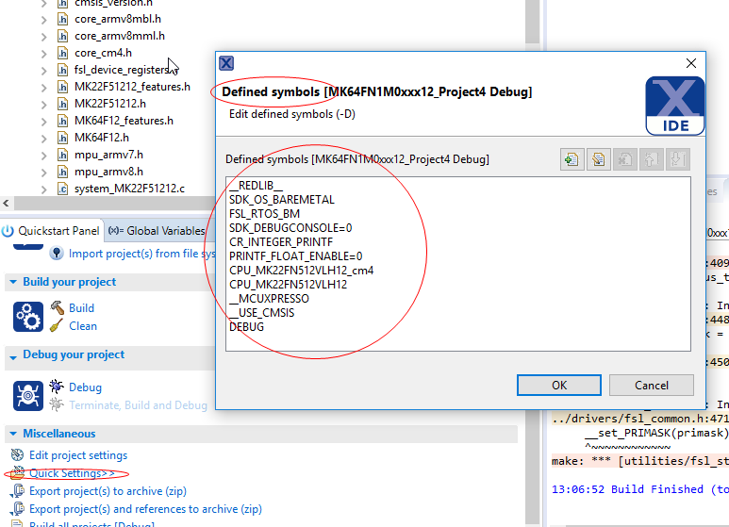The height and width of the screenshot is (527, 729).
Task: Click Export project(s) to archive (zip)
Action: click(108, 491)
